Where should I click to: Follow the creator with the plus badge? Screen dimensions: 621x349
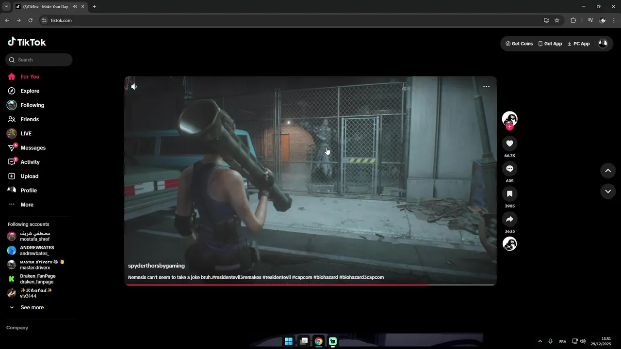509,127
